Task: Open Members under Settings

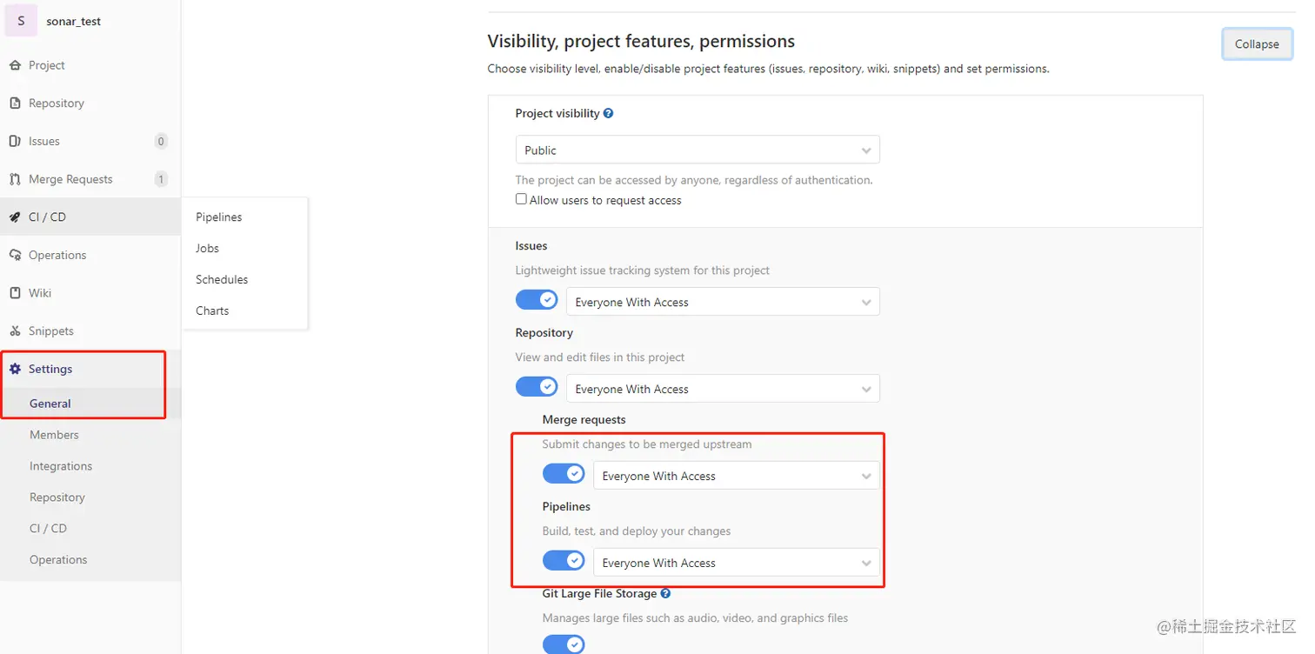Action: click(x=54, y=435)
